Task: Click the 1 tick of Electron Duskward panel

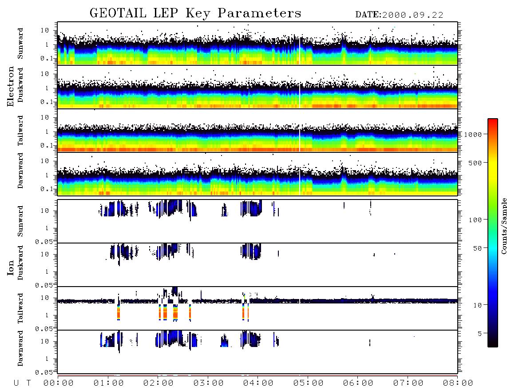Action: click(x=47, y=88)
